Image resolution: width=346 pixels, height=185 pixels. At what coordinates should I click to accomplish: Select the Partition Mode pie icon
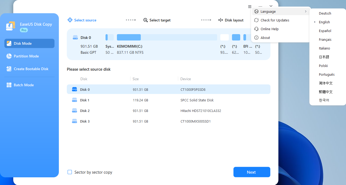coord(9,56)
